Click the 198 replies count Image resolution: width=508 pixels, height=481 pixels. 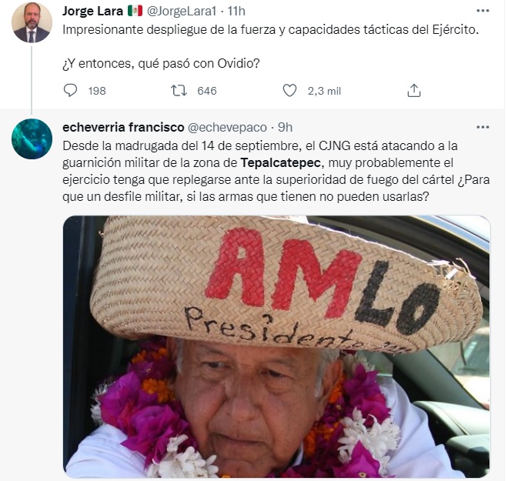pyautogui.click(x=97, y=91)
